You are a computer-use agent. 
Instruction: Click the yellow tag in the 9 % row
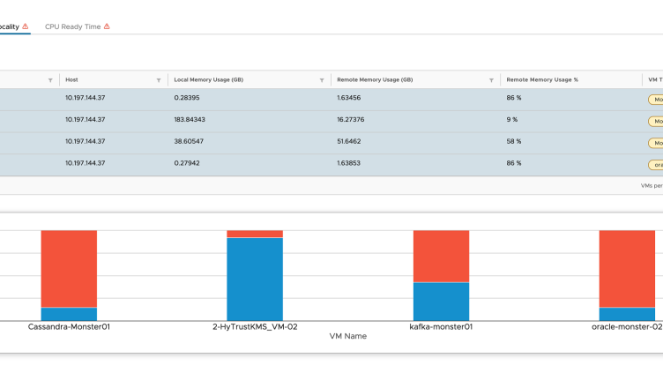(656, 122)
